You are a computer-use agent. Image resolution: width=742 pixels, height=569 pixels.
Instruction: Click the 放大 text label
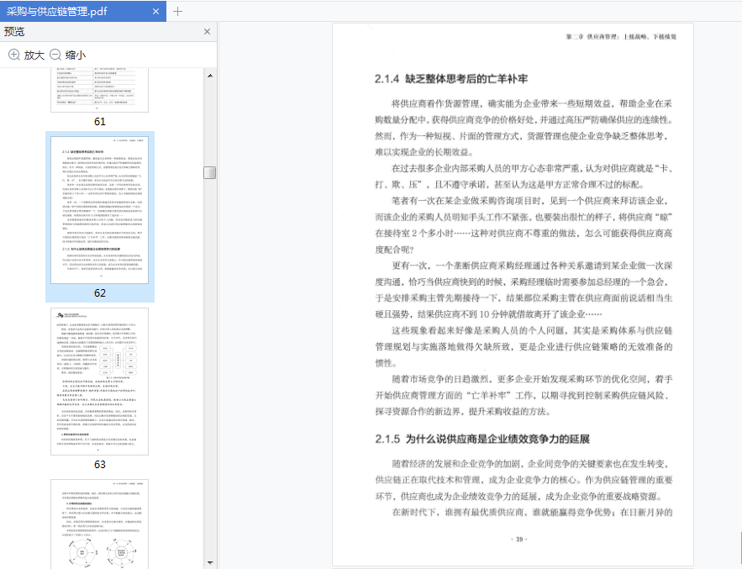click(34, 55)
